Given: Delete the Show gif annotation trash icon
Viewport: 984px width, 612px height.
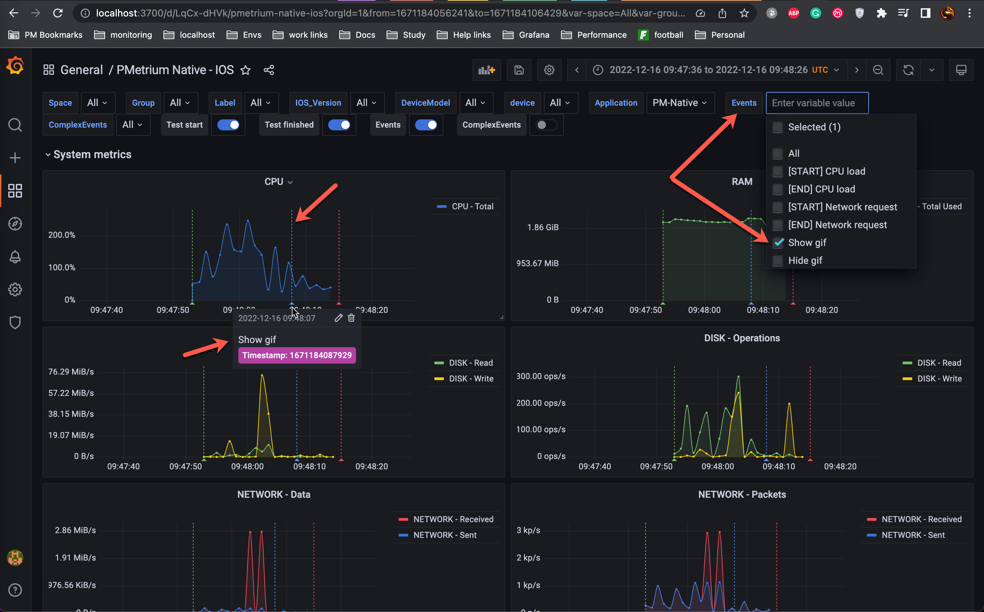Looking at the screenshot, I should [x=351, y=318].
